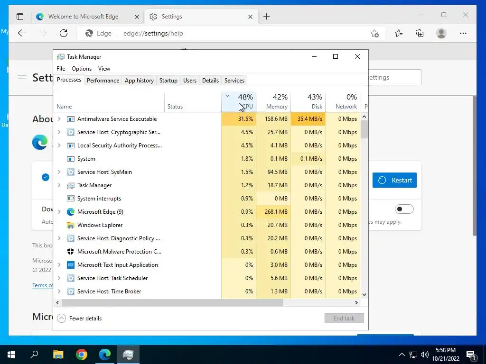The image size is (486, 364).
Task: Open Edge Collections icon
Action: tap(420, 33)
